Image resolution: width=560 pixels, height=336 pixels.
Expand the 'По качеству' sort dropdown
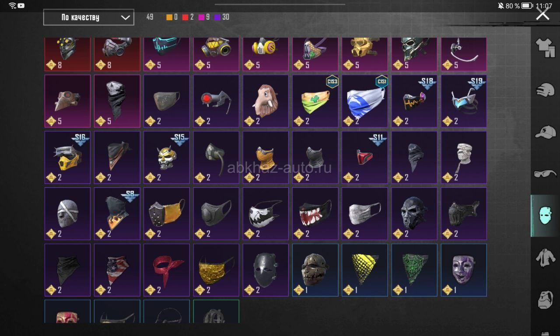click(x=88, y=17)
